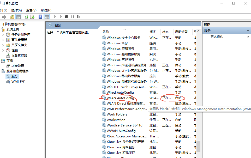Expand the 共享文件夹 tree node
Screen dimensions: 251x158
tap(3, 45)
